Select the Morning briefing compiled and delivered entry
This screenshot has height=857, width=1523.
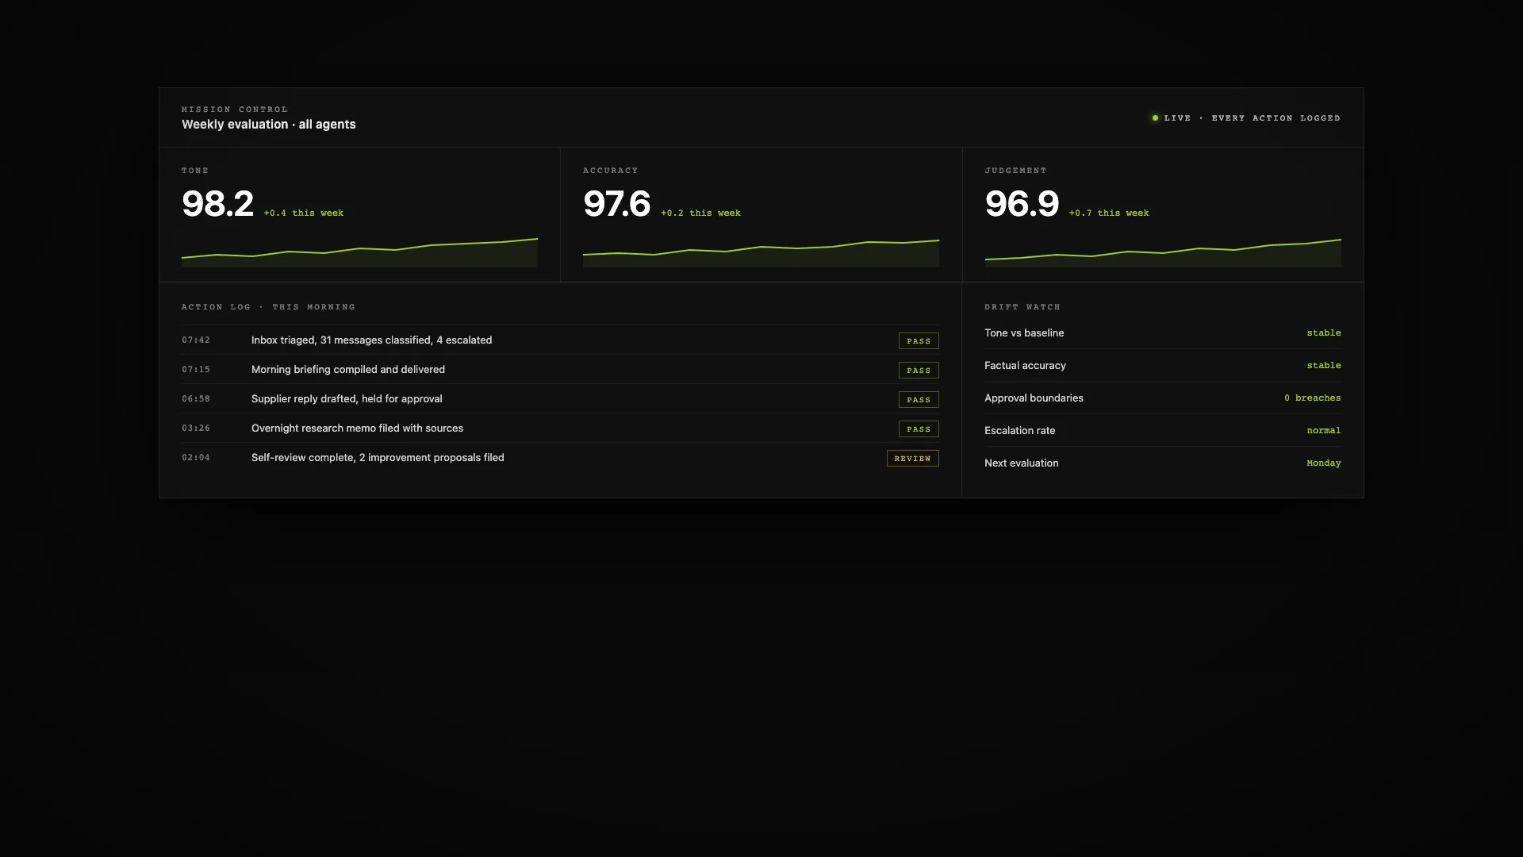click(x=560, y=369)
